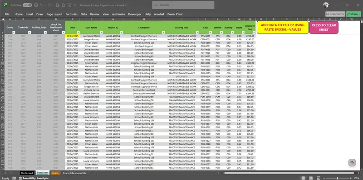The image size is (363, 180).
Task: Open the Taskcode column filter dropdown
Action: tap(29, 33)
